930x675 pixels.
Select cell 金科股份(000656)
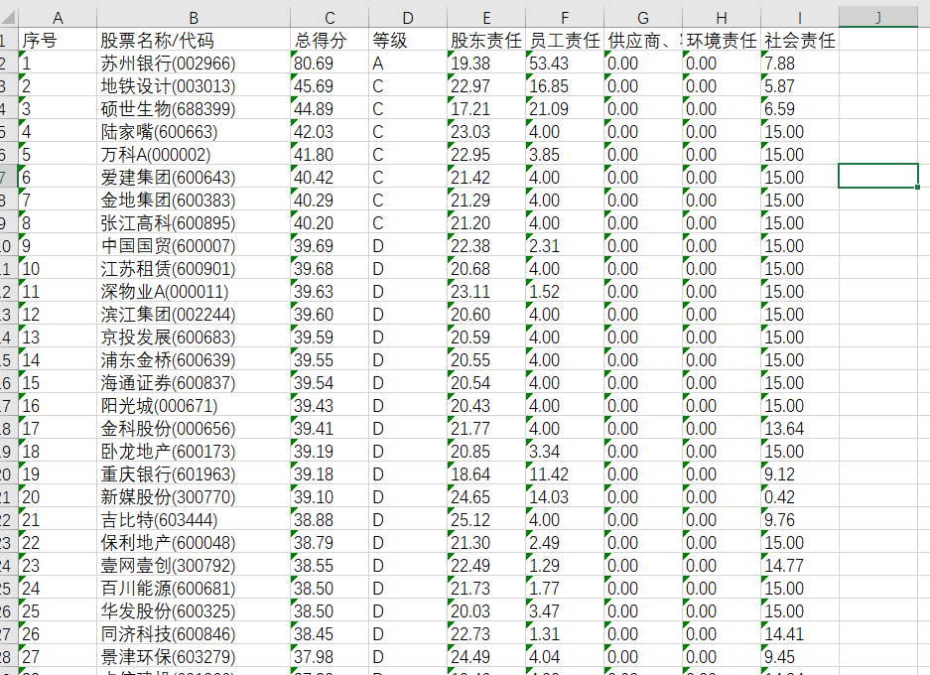point(194,428)
